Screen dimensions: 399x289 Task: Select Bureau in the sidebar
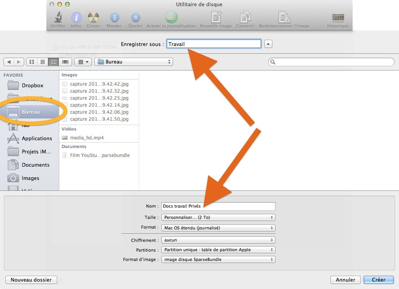[x=29, y=112]
